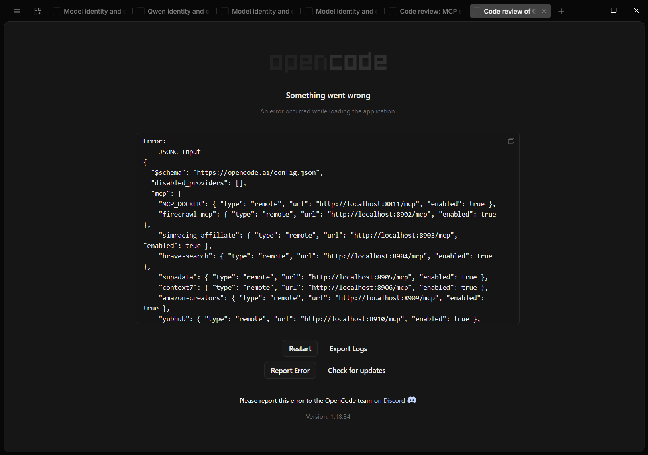Close the 'Code review of' tab

point(544,11)
